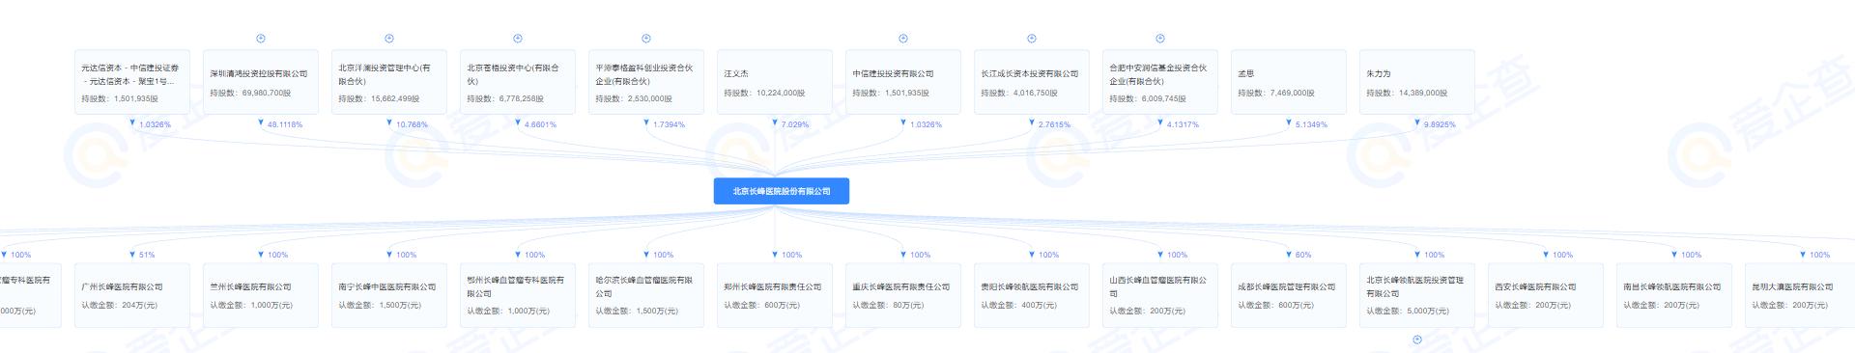Open shareholder card 孟思

pos(1289,82)
